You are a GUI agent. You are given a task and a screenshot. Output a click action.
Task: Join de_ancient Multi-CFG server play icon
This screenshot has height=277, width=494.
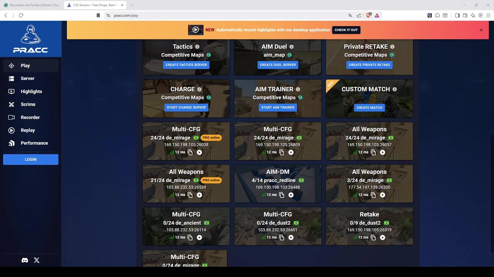tap(199, 238)
